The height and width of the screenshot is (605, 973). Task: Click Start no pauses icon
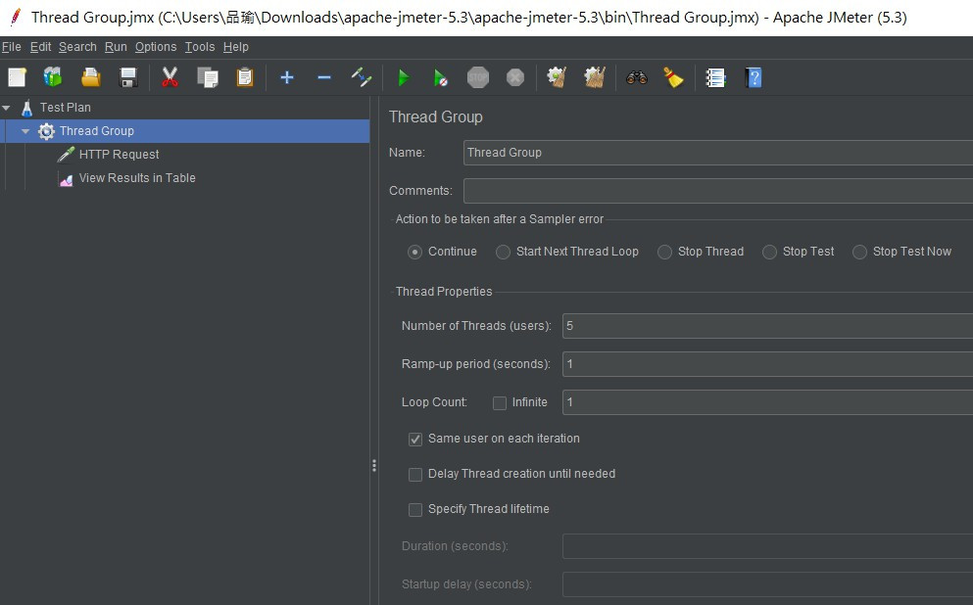441,77
